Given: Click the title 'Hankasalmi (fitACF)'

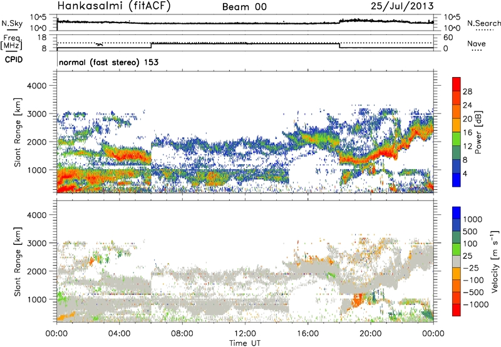Looking at the screenshot, I should (114, 6).
